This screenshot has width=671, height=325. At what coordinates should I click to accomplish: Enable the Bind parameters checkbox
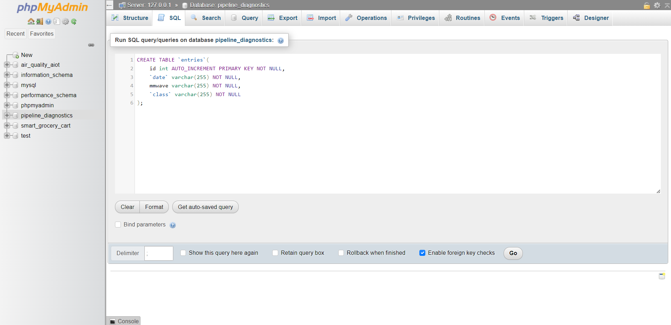point(118,225)
